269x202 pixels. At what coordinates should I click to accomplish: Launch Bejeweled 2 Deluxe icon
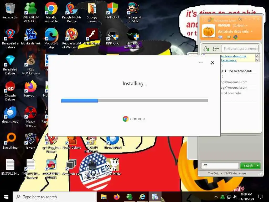click(x=10, y=38)
